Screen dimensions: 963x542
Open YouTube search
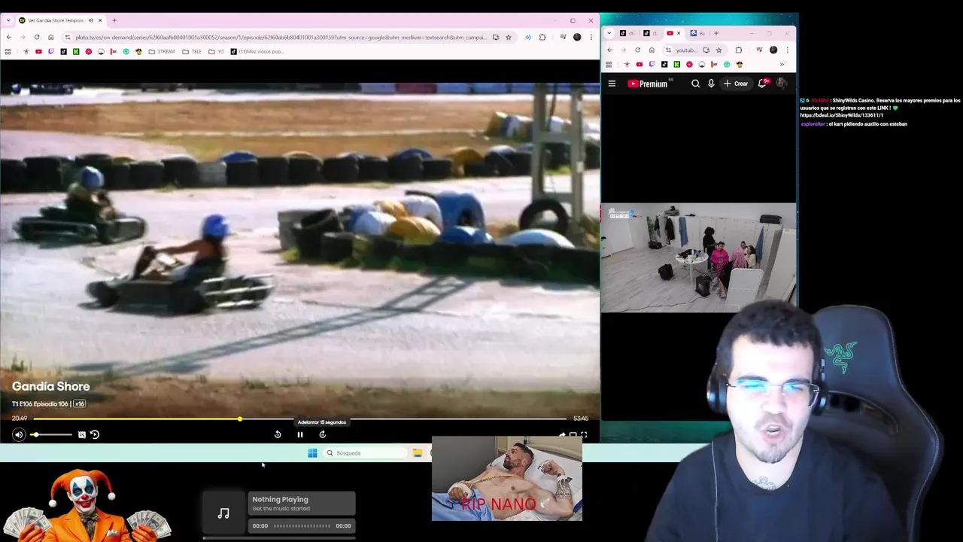[x=695, y=84]
